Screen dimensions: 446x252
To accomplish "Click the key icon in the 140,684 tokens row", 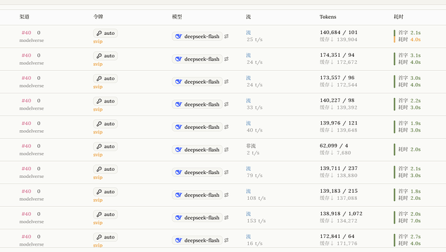I will point(99,33).
